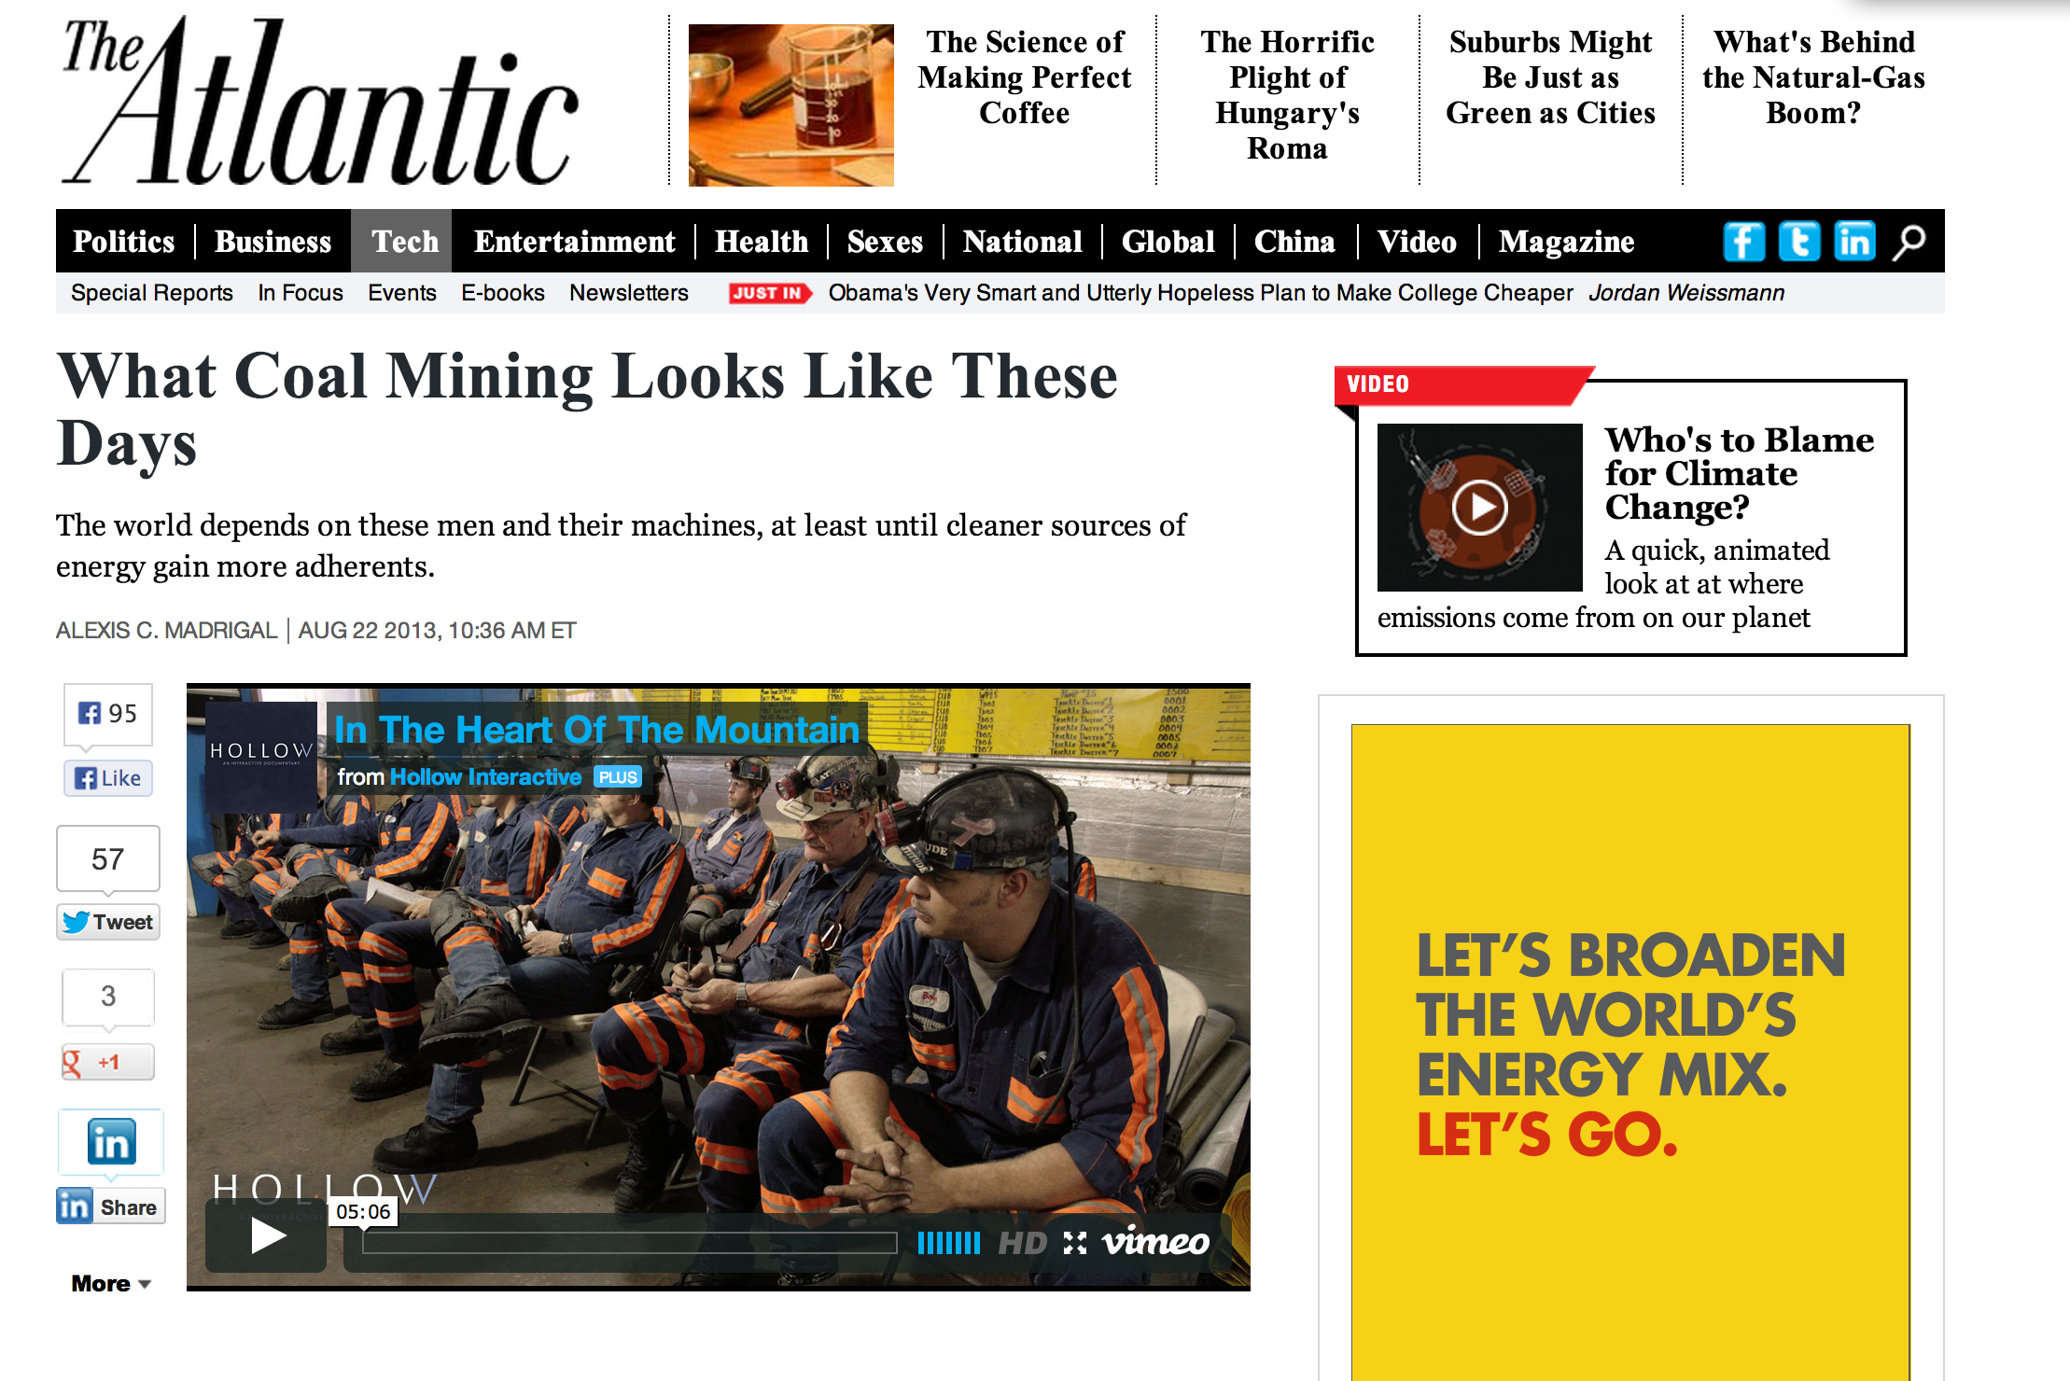Open the Facebook share count bubble 95
Screen dimensions: 2070x1381
pyautogui.click(x=108, y=714)
